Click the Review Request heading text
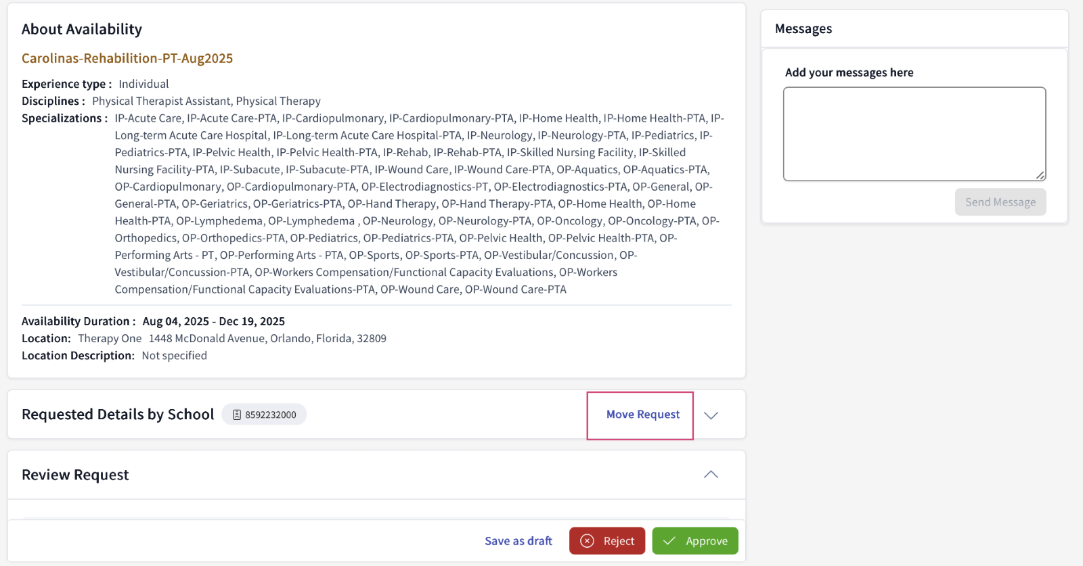 pos(75,475)
